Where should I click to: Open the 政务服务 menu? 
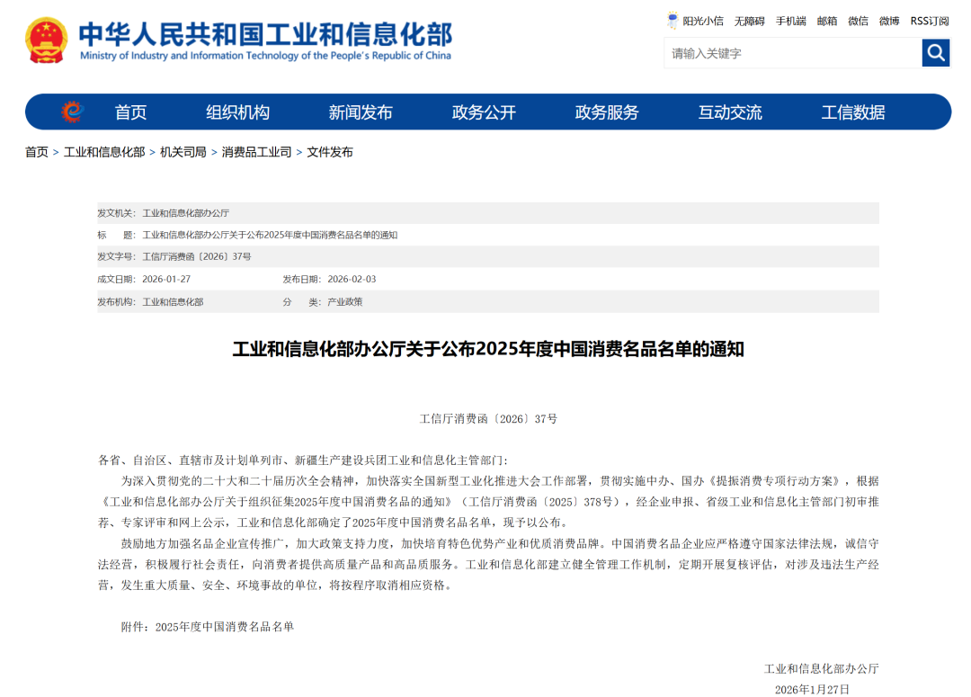pyautogui.click(x=605, y=112)
